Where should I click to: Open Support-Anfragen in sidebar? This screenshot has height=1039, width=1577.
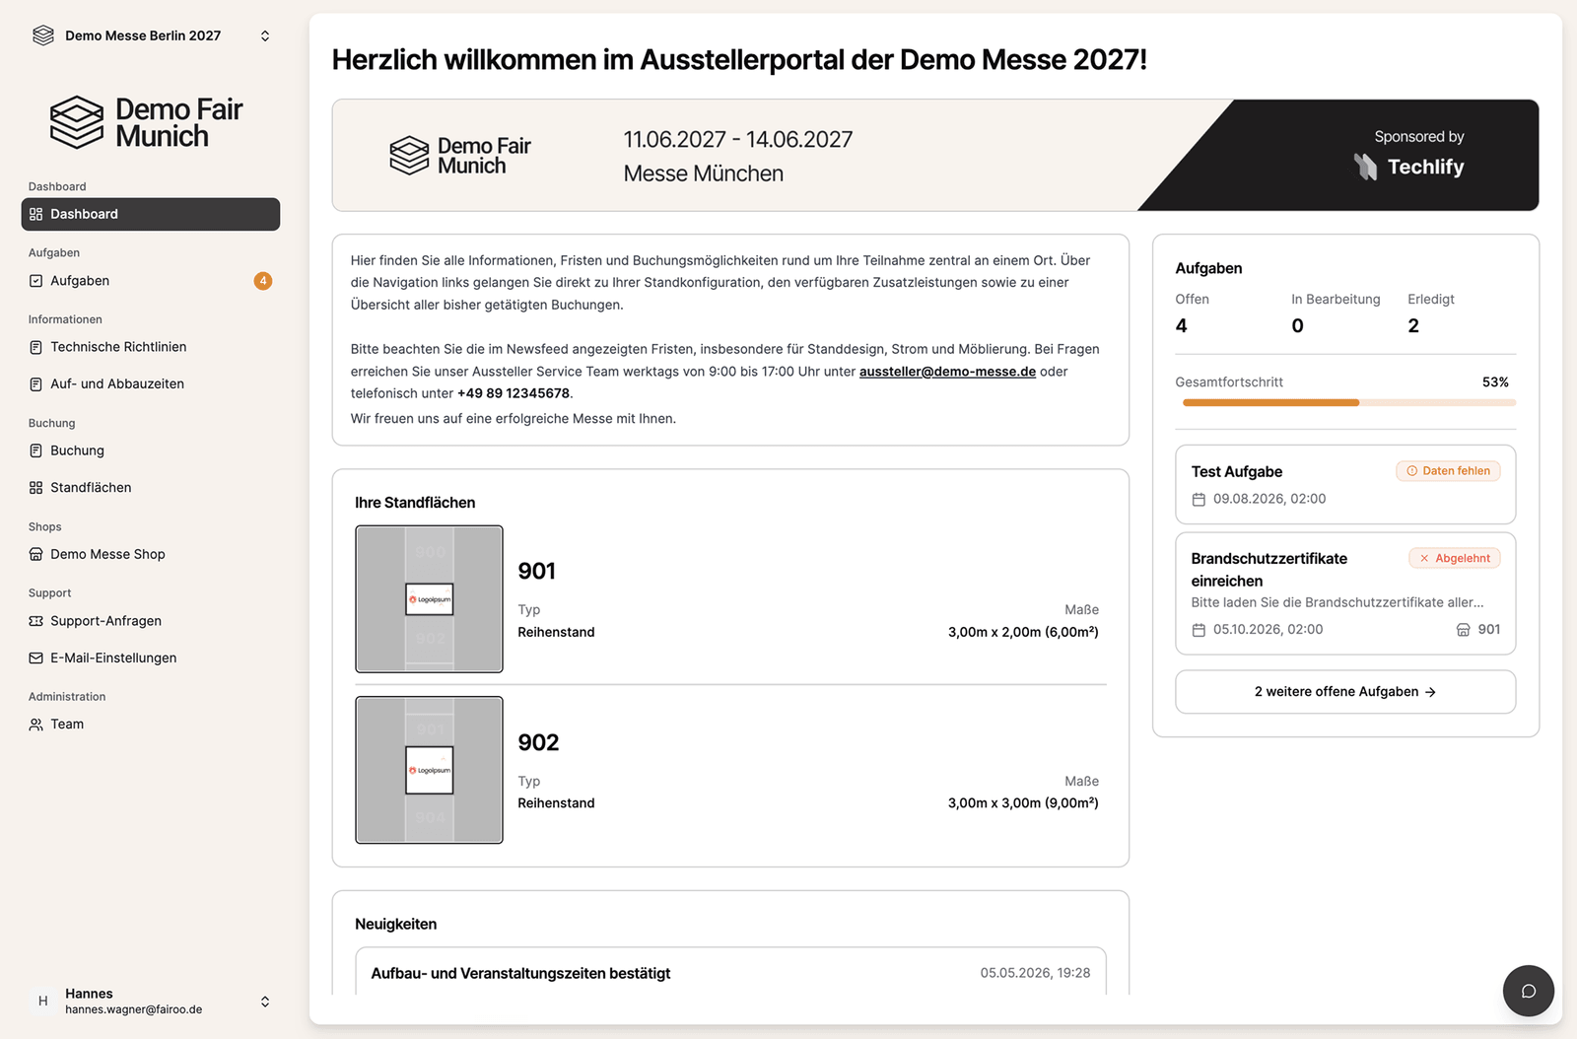click(151, 621)
